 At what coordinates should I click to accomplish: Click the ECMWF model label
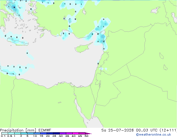(x=45, y=130)
